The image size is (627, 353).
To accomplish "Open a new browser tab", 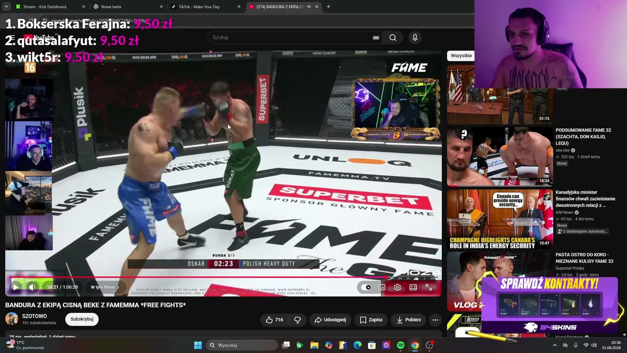I will pyautogui.click(x=328, y=7).
